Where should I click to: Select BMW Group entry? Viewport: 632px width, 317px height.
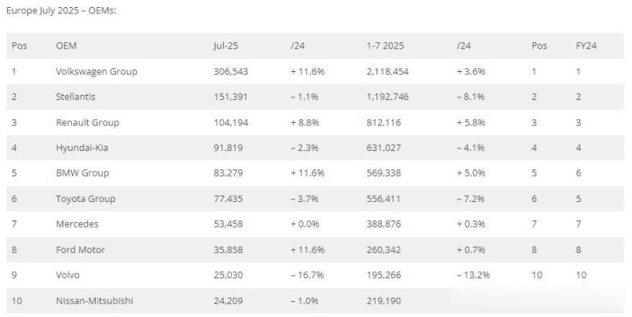pos(83,173)
